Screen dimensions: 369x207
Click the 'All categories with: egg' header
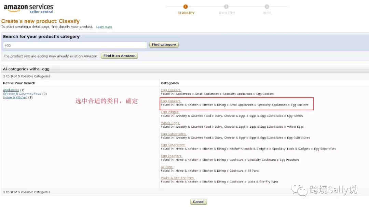coord(26,69)
